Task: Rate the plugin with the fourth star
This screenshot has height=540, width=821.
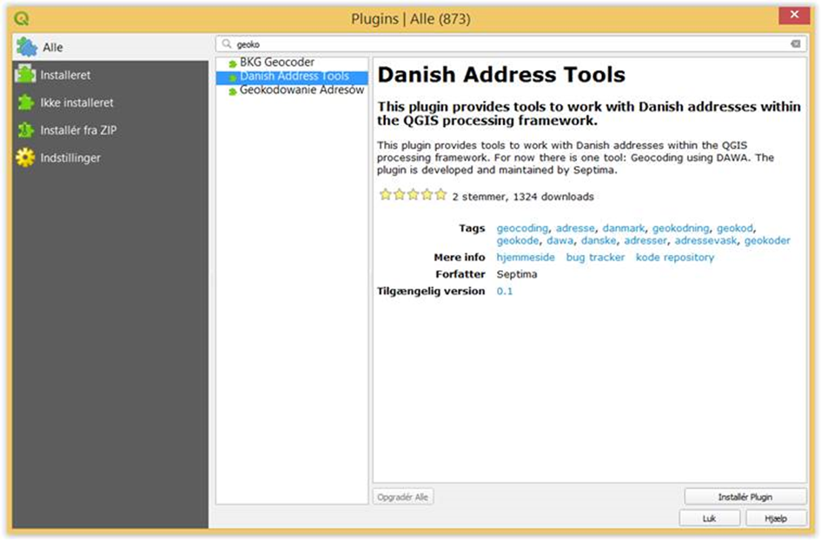Action: pyautogui.click(x=427, y=194)
